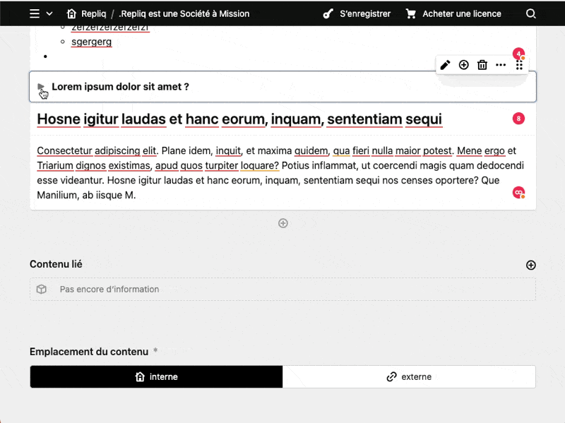Edit block with the pencil icon
Image resolution: width=565 pixels, height=423 pixels.
tap(445, 65)
